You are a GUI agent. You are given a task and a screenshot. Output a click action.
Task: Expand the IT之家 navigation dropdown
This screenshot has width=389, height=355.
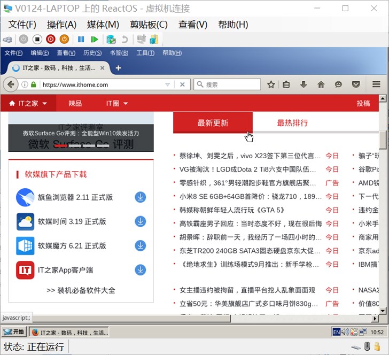tap(45, 104)
